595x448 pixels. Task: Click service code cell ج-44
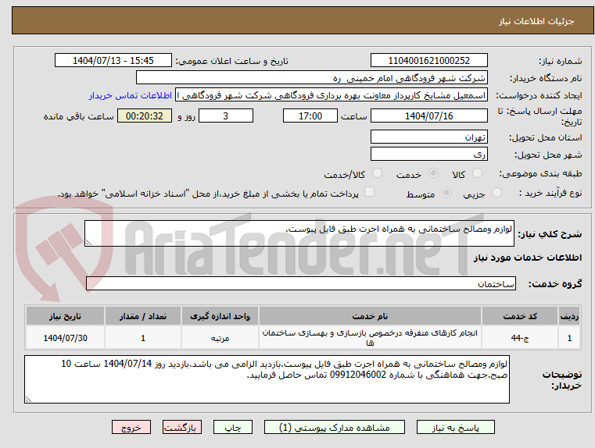click(x=520, y=338)
